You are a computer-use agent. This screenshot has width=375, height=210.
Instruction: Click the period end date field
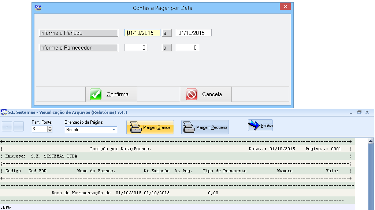click(x=193, y=33)
